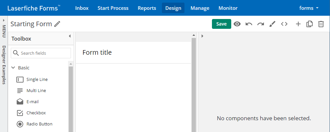Undo the last form change
Screen dimensions: 330x132
click(249, 24)
